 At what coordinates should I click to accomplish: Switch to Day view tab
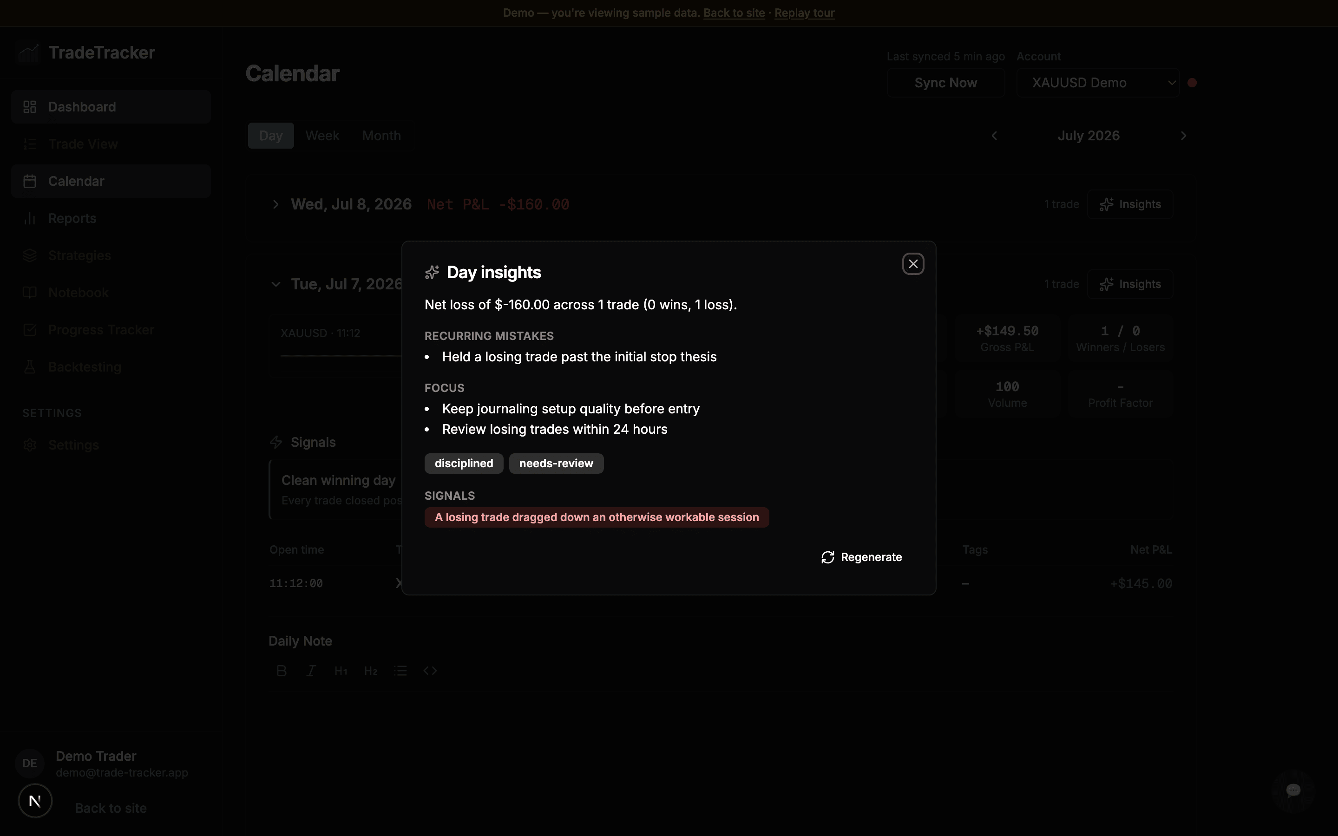click(x=271, y=136)
